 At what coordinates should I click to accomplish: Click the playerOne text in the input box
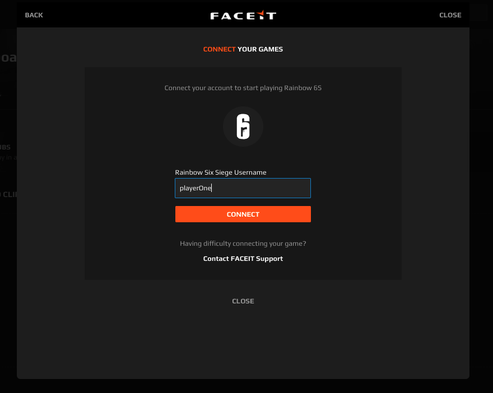point(195,188)
